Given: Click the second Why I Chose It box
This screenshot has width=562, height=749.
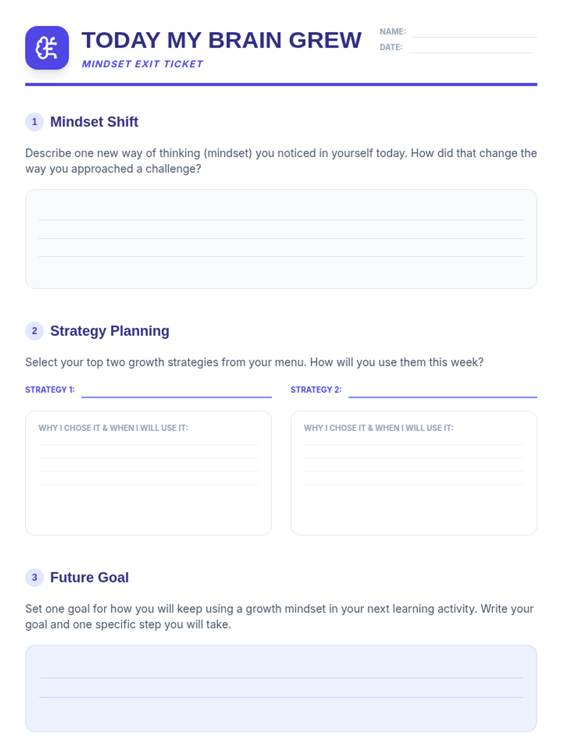Looking at the screenshot, I should click(x=414, y=473).
